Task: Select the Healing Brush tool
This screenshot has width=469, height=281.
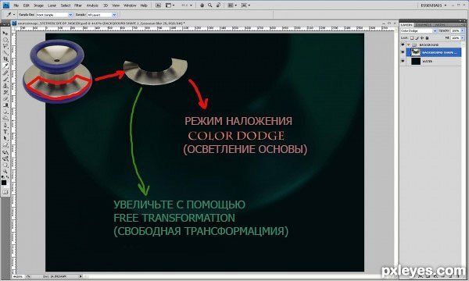Action: point(5,73)
